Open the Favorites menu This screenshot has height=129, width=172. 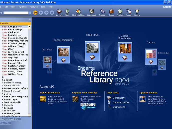click(x=22, y=7)
